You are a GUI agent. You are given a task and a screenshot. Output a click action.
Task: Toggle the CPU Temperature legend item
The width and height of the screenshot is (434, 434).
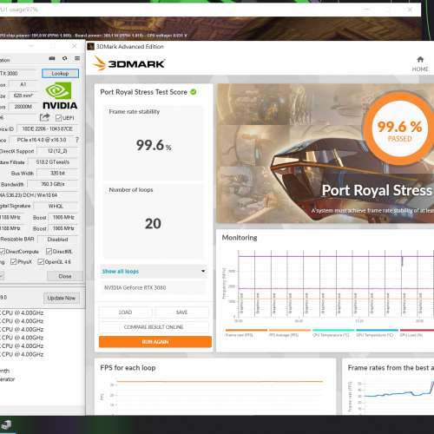[x=333, y=332]
